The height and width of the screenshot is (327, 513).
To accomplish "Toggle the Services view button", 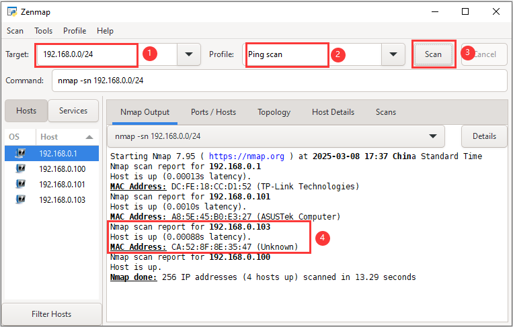I will pyautogui.click(x=73, y=111).
